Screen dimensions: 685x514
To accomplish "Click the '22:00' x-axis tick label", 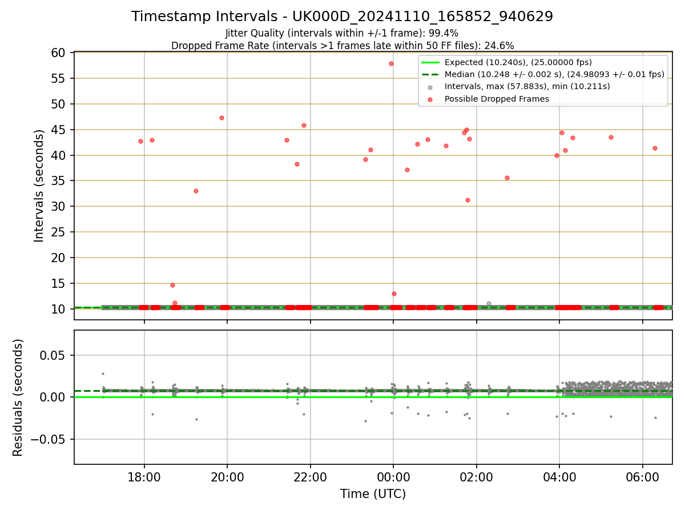I will tap(311, 477).
